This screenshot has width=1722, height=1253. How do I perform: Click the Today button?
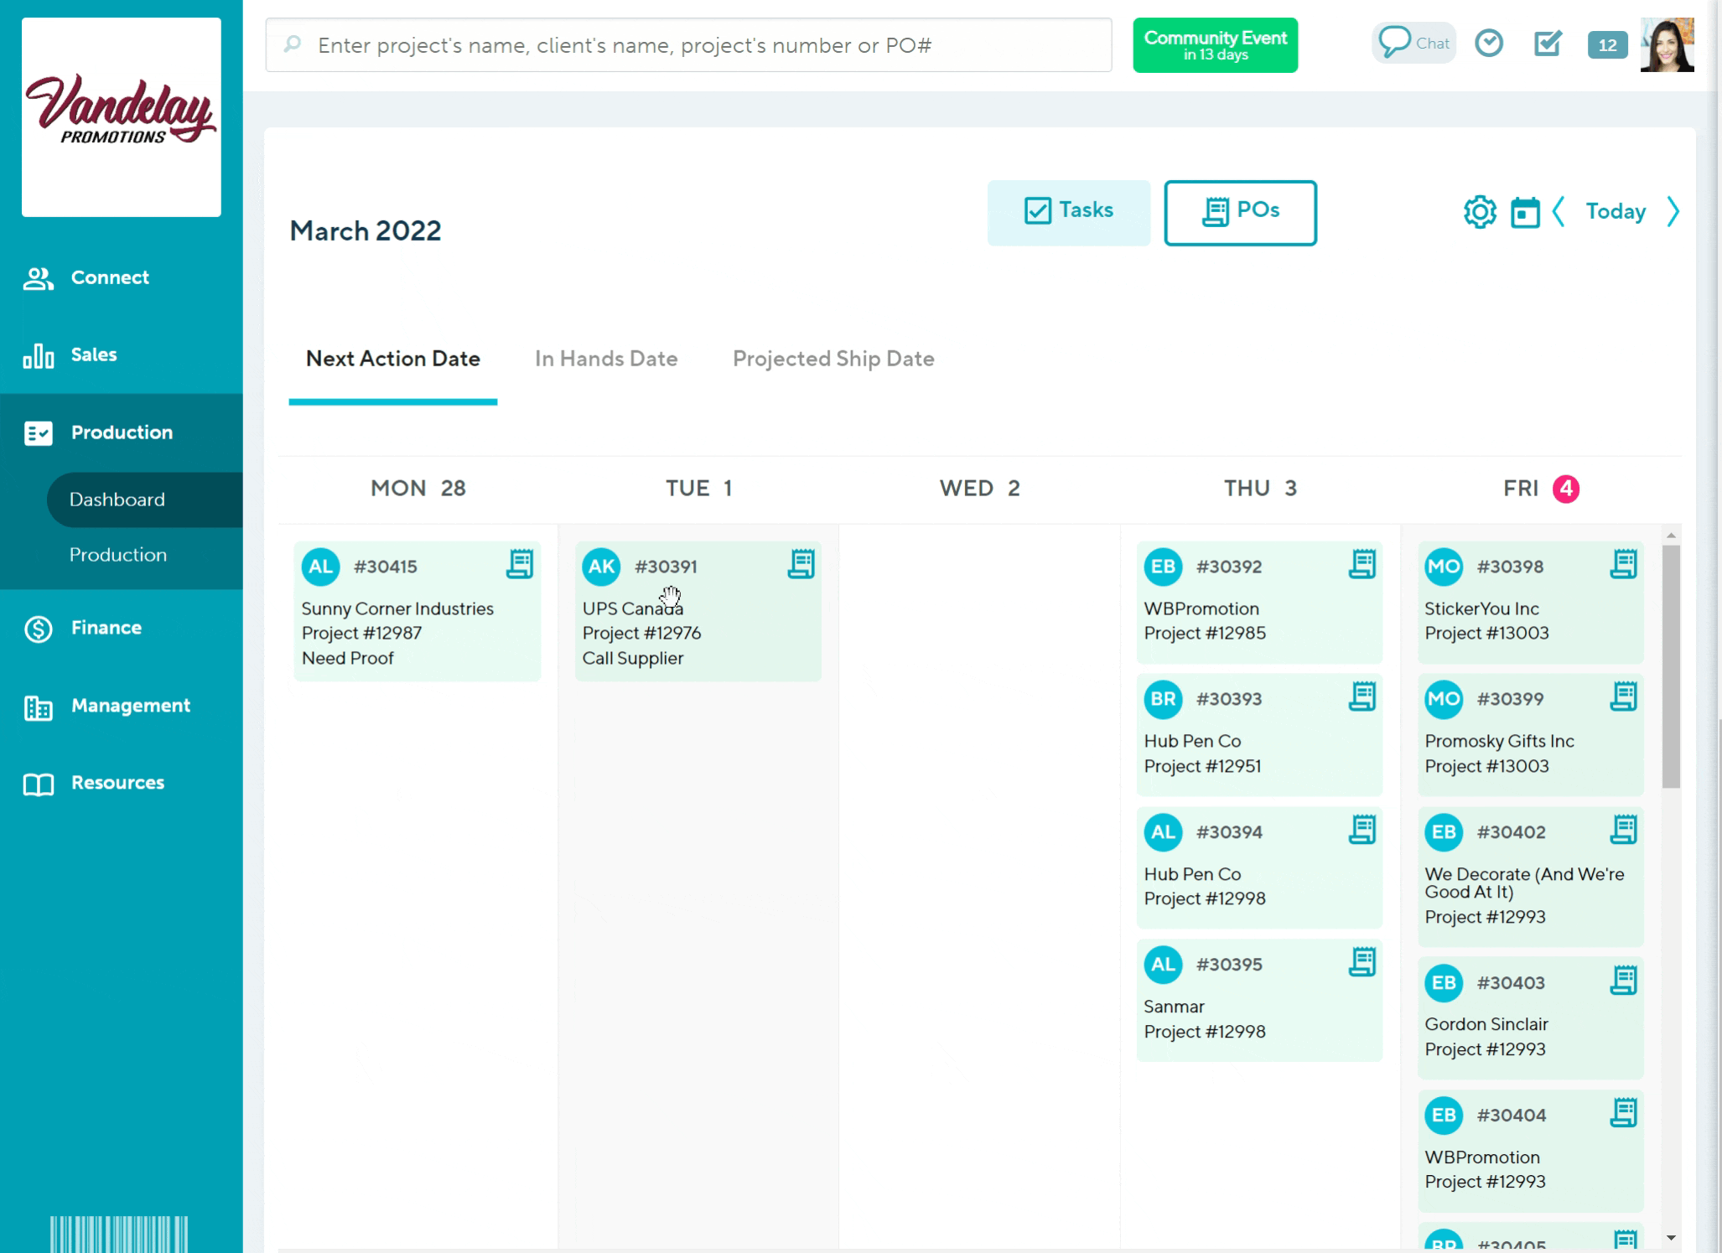(x=1615, y=212)
